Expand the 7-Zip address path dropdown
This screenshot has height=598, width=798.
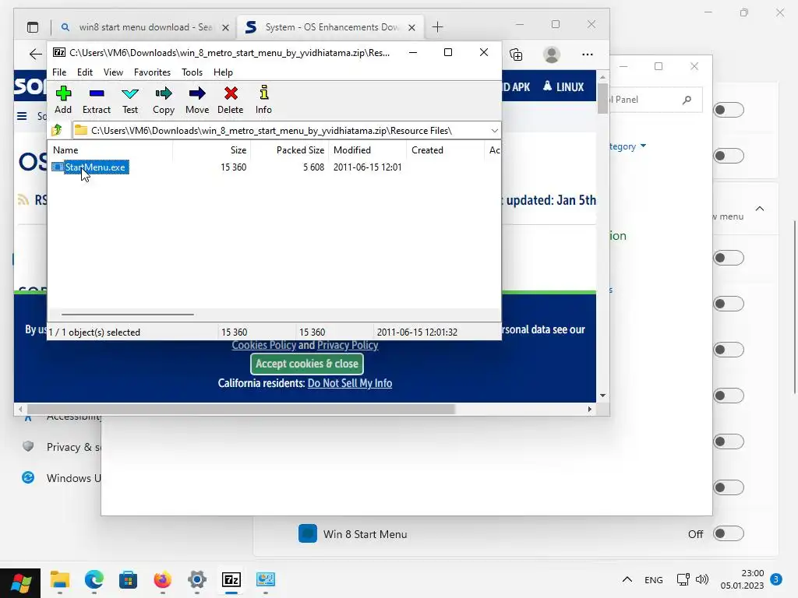(494, 131)
